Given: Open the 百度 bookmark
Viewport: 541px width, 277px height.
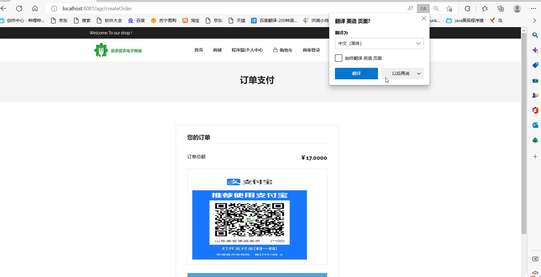Looking at the screenshot, I should 137,20.
